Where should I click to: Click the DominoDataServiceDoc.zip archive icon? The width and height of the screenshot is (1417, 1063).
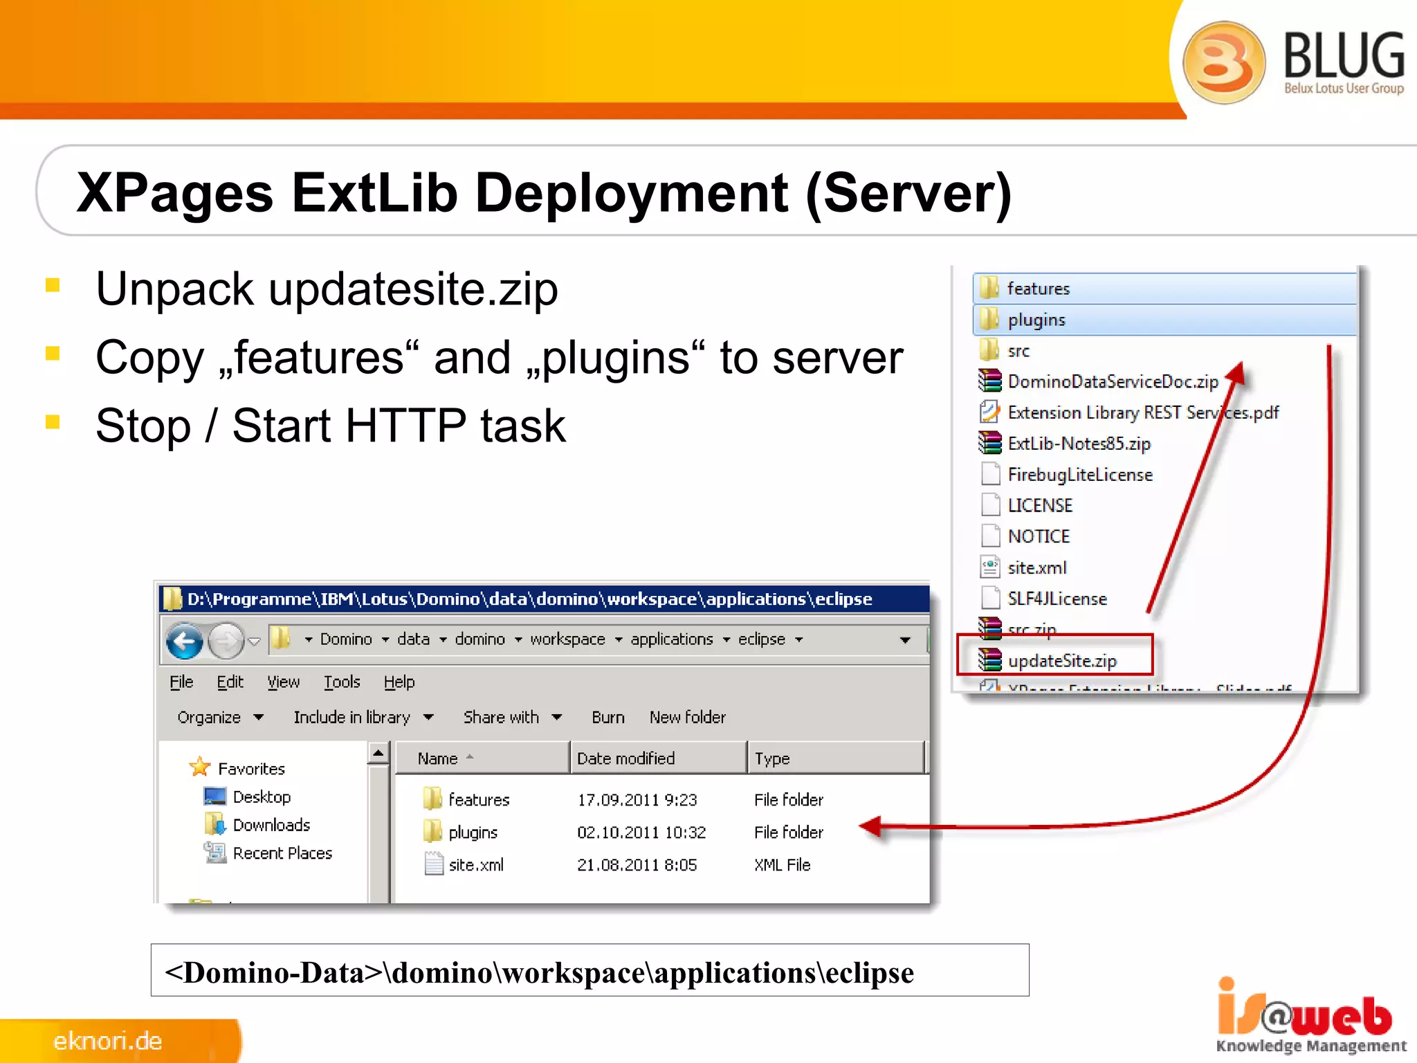coord(990,381)
